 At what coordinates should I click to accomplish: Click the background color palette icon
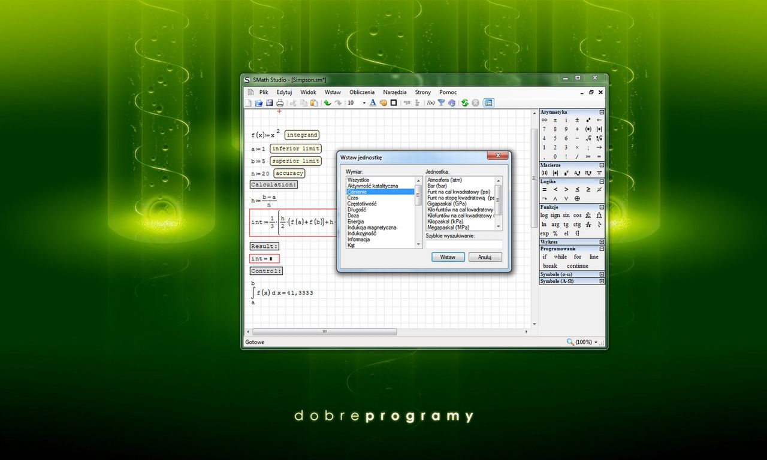click(x=383, y=103)
